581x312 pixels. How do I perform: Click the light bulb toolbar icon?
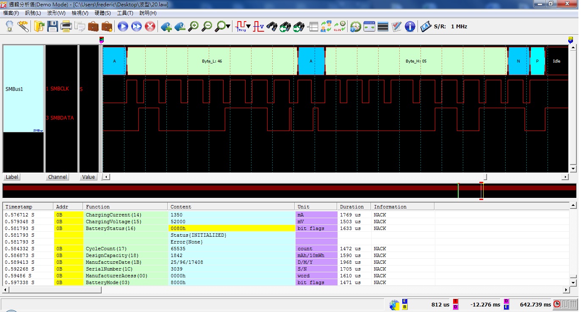[9, 27]
